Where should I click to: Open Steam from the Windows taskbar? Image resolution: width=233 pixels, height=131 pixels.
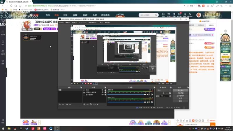[x=27, y=129]
